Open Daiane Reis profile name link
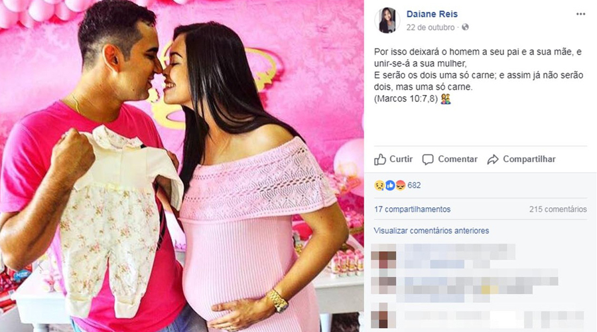The height and width of the screenshot is (332, 597). click(432, 14)
